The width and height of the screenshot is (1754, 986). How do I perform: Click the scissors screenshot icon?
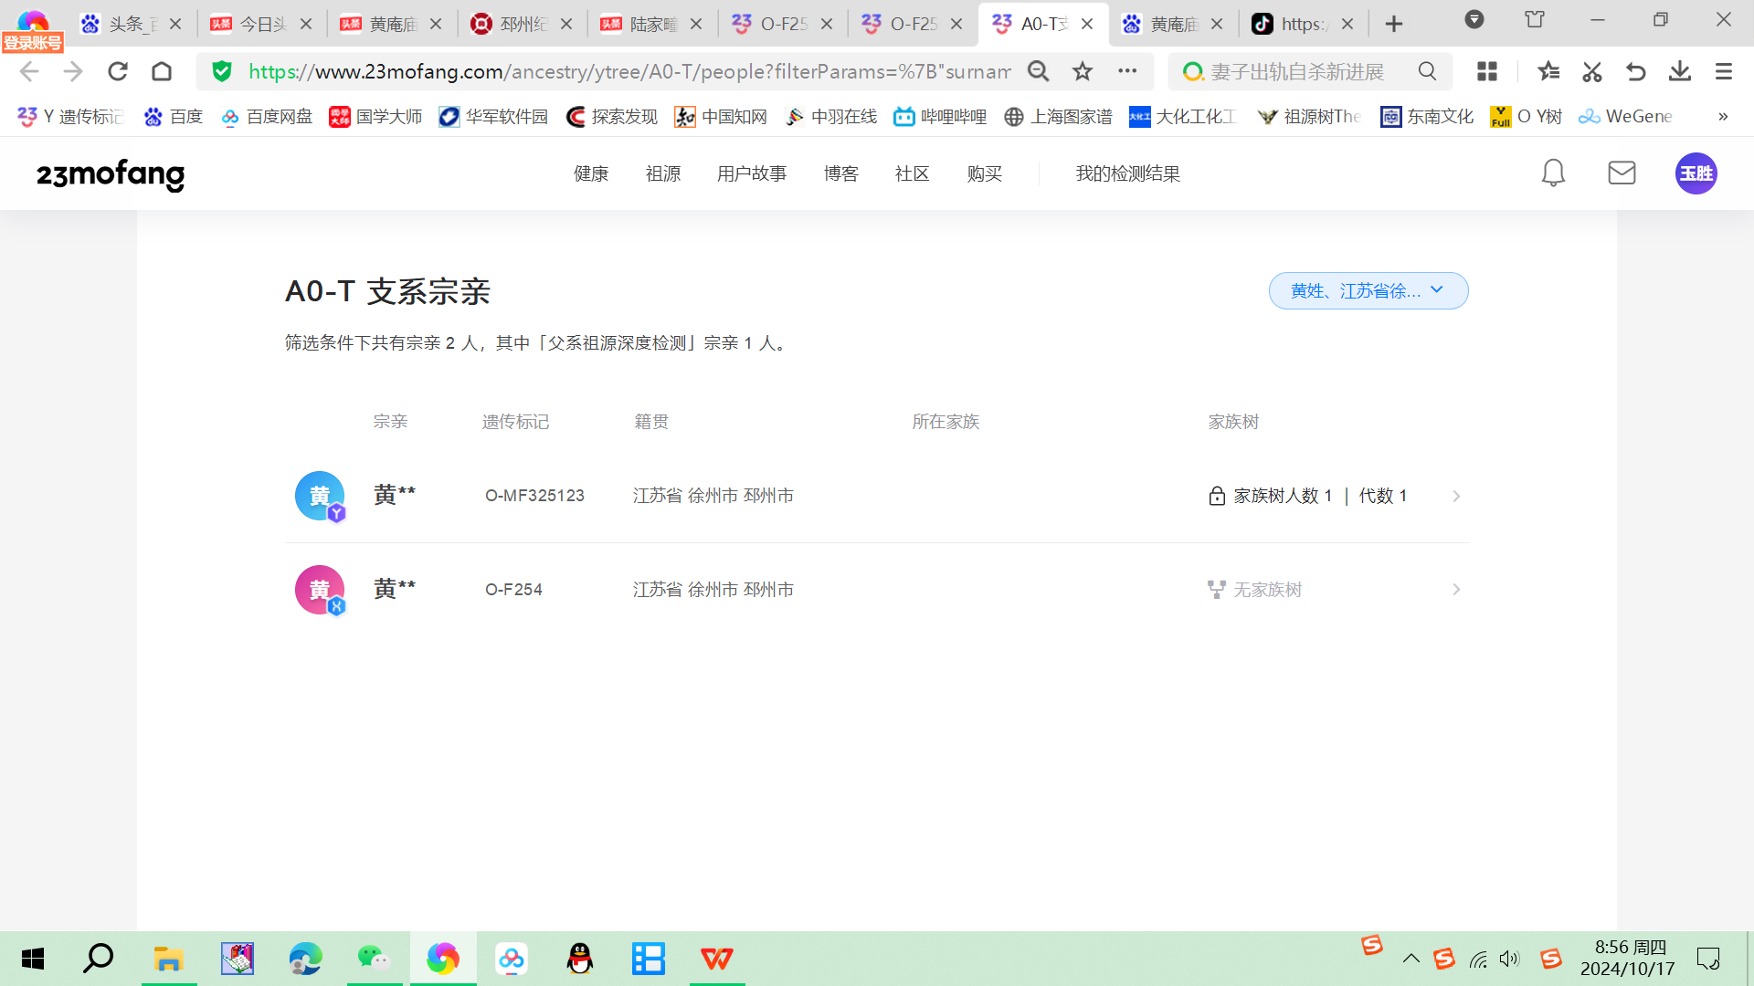point(1592,71)
